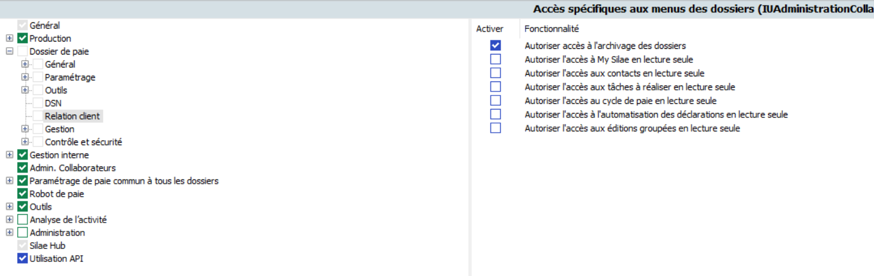Expand the Contrôle et sécurité node
This screenshot has width=874, height=276.
25,142
